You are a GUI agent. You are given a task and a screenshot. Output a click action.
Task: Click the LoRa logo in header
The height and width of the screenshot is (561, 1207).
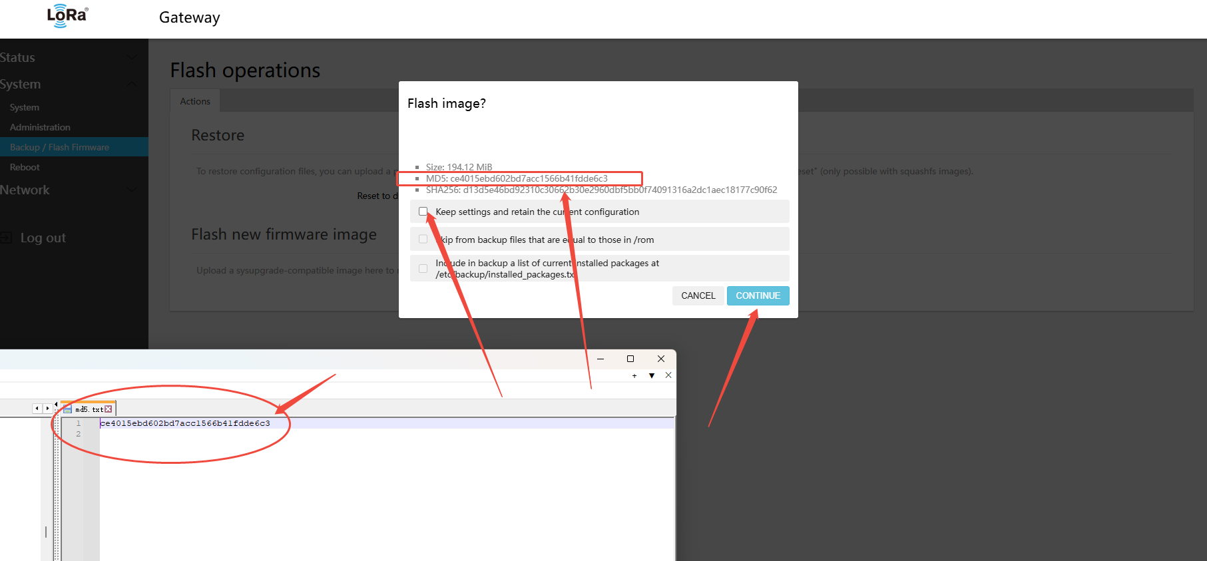67,16
